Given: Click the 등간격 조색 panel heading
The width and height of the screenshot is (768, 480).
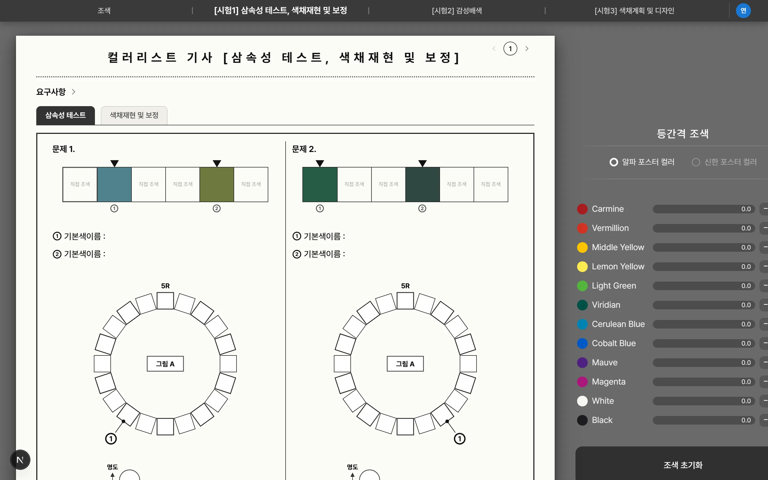Looking at the screenshot, I should [x=682, y=134].
